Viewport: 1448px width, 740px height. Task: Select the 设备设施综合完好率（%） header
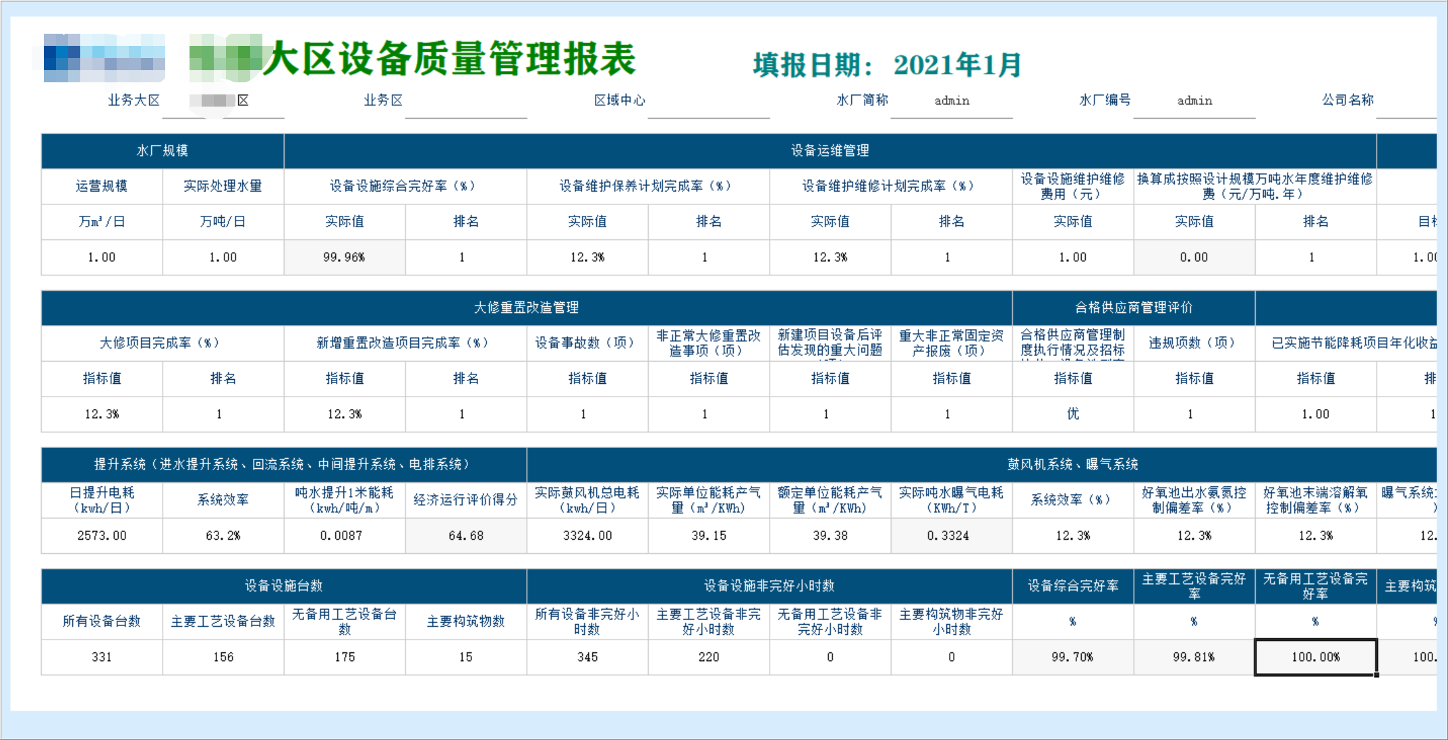click(405, 186)
